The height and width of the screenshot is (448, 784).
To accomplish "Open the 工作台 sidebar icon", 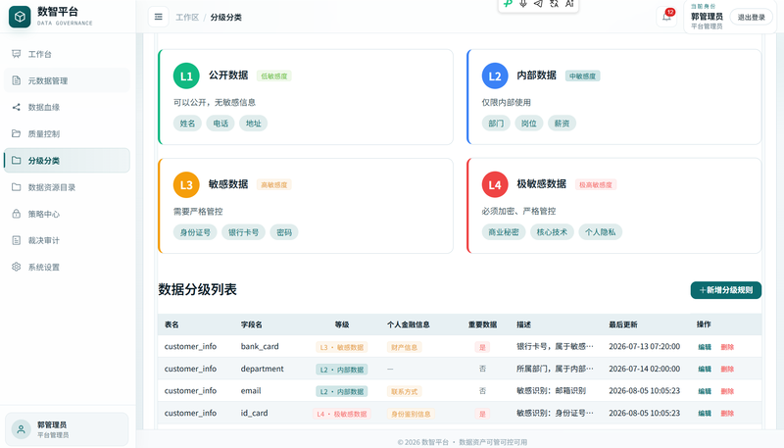I will (x=16, y=54).
